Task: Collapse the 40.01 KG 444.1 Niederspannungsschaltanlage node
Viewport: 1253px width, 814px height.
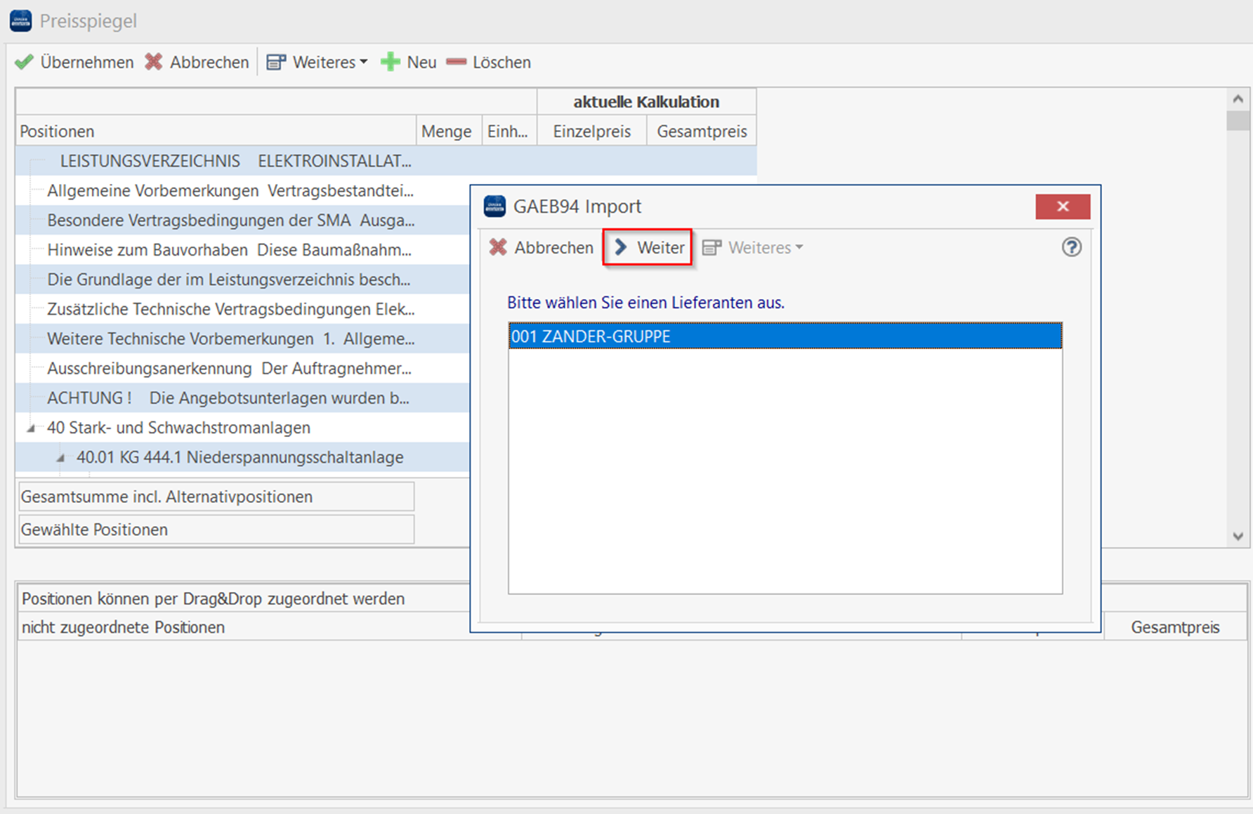Action: point(60,458)
